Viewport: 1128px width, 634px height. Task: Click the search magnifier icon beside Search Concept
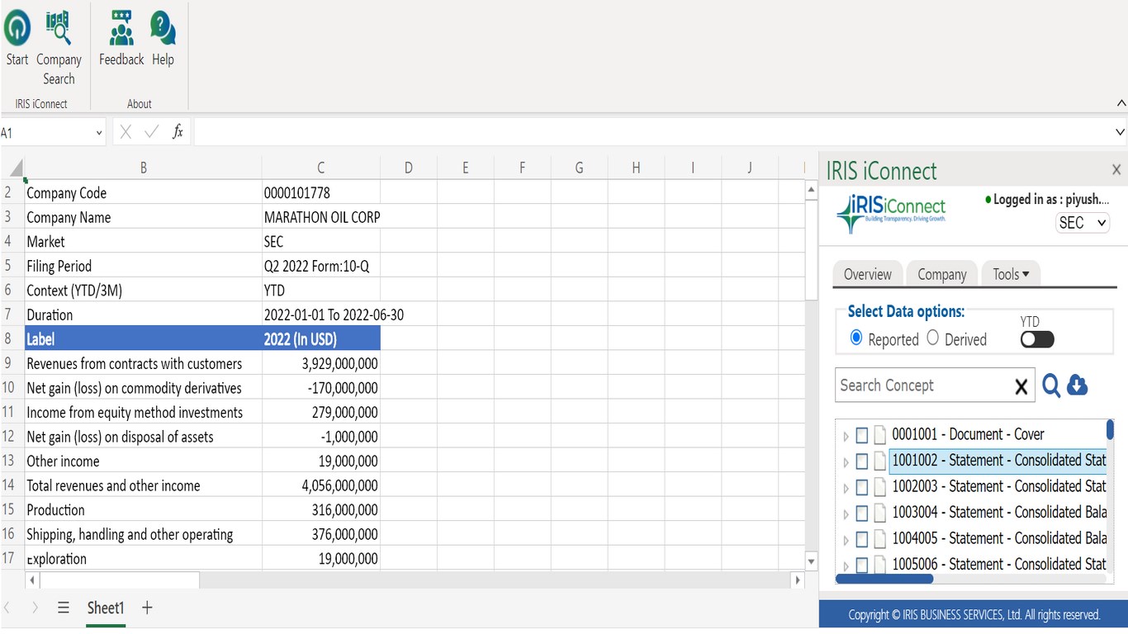[1050, 386]
